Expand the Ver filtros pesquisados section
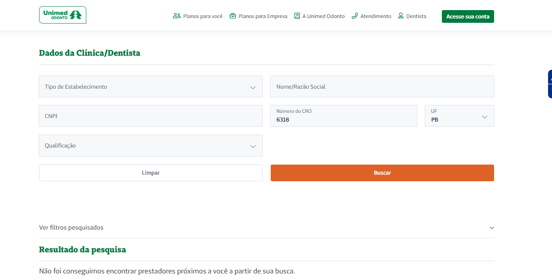The image size is (552, 280). point(266,228)
